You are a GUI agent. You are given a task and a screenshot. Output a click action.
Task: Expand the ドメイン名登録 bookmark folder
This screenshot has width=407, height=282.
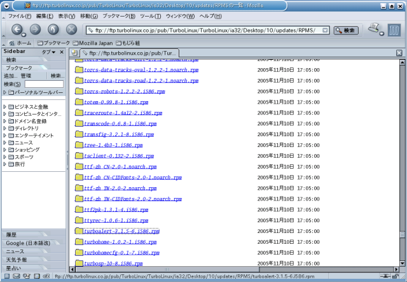4,121
